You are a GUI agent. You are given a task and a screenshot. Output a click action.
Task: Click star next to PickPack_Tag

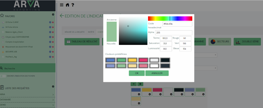53,57
